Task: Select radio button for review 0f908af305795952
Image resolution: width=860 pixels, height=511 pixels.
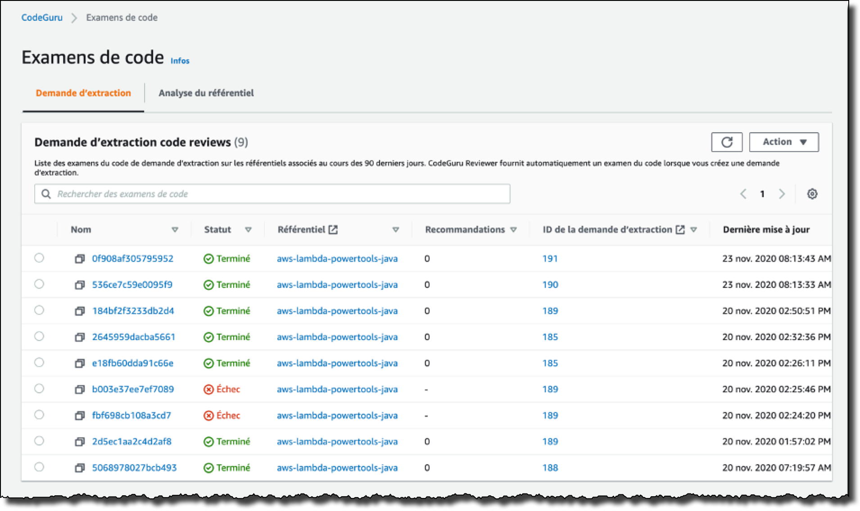Action: (39, 258)
